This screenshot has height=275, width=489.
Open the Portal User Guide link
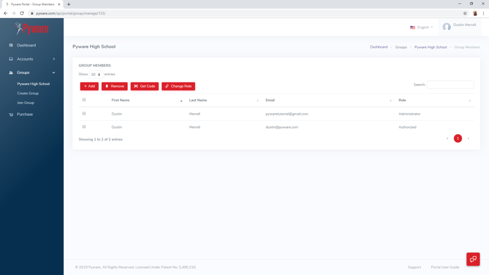(x=445, y=267)
